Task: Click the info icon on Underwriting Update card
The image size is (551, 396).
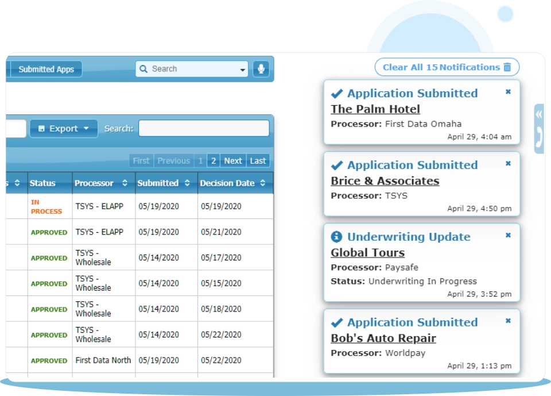Action: pyautogui.click(x=336, y=237)
